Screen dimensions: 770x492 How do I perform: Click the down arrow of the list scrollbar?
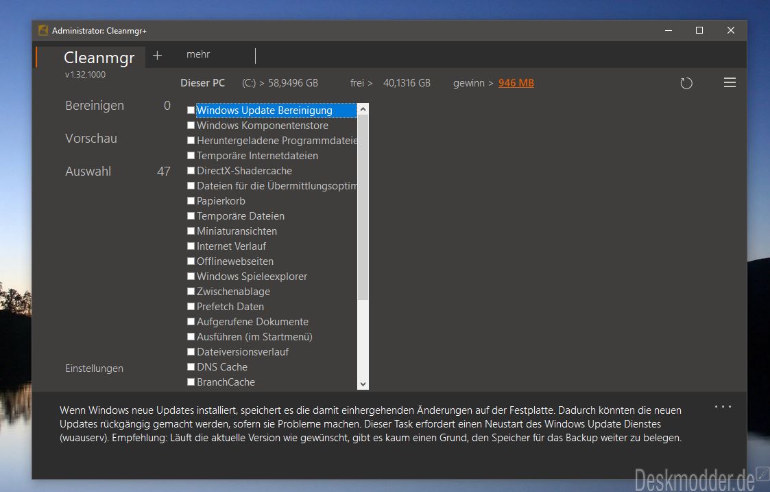(363, 384)
